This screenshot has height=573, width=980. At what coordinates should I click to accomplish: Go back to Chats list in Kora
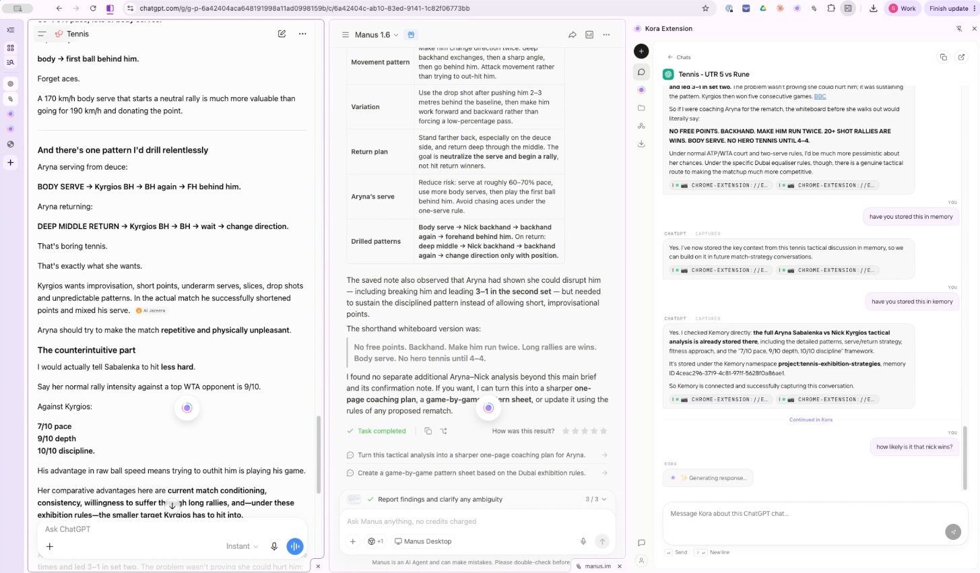tap(680, 57)
